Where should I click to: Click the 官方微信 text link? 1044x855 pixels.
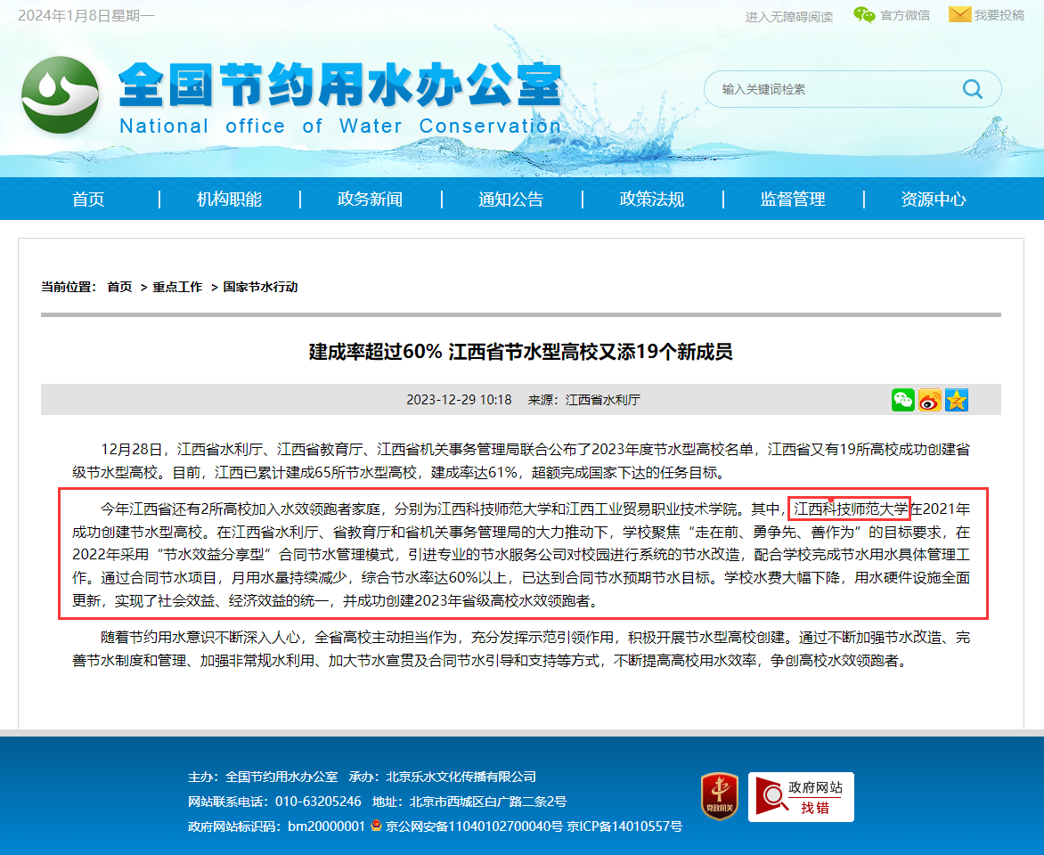click(905, 15)
